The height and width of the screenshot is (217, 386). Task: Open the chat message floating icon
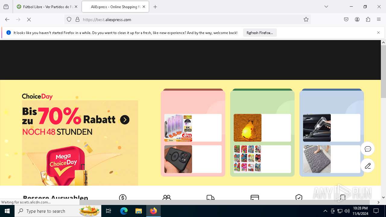(368, 149)
